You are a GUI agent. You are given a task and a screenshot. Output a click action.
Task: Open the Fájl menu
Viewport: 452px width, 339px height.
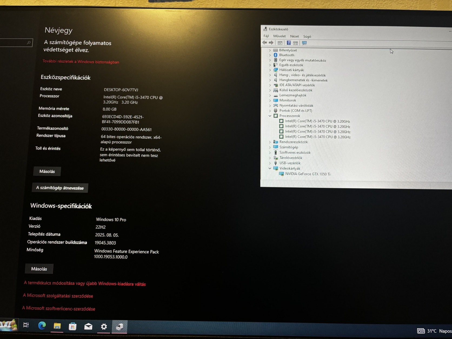(x=266, y=36)
